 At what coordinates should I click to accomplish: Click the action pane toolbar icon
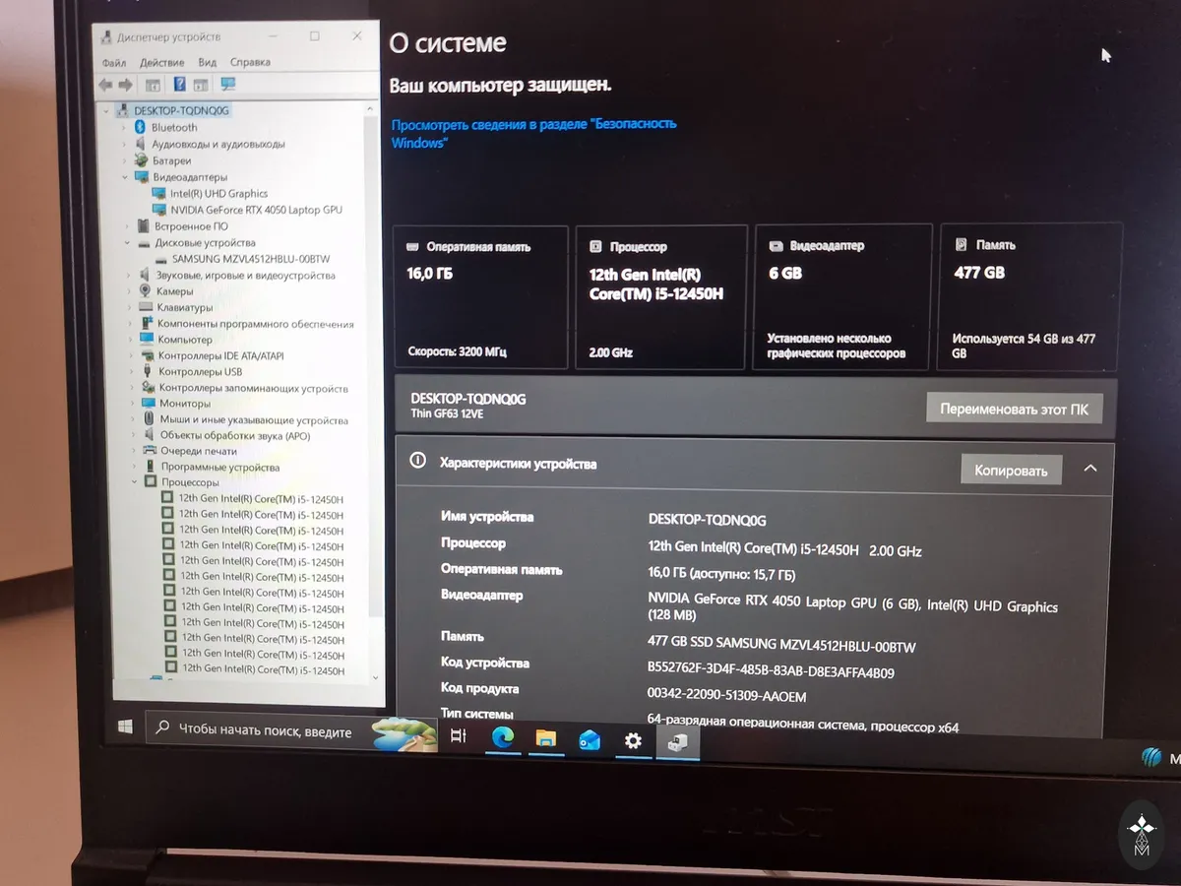(201, 85)
